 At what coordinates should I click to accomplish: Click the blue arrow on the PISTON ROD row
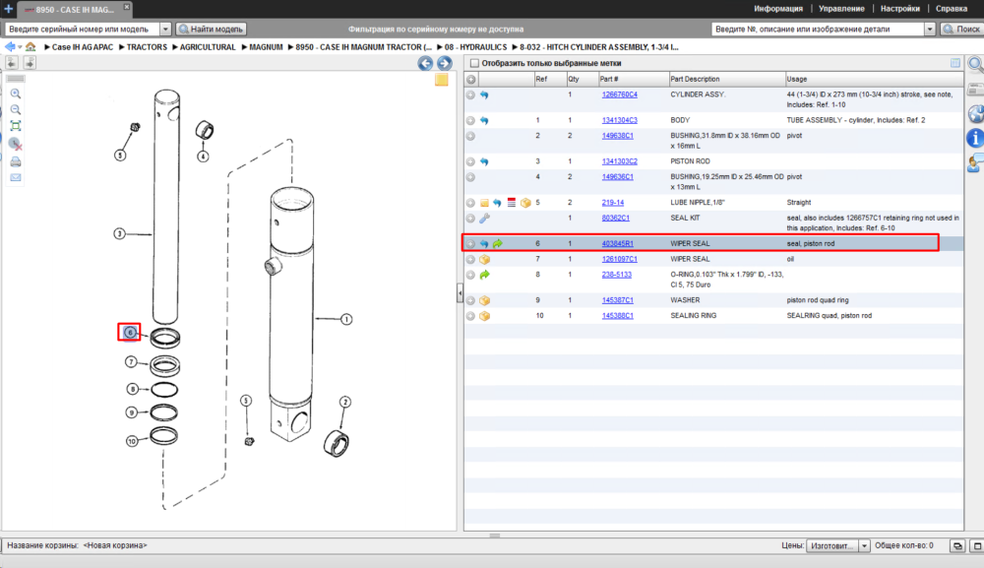[x=484, y=161]
